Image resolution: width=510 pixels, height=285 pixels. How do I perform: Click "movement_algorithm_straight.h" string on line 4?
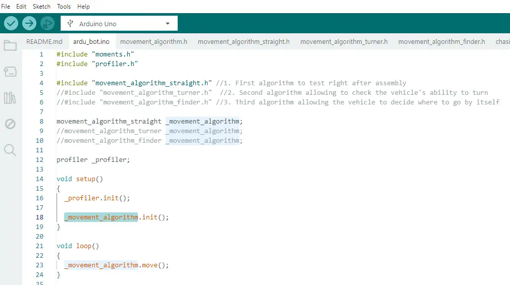pyautogui.click(x=152, y=83)
